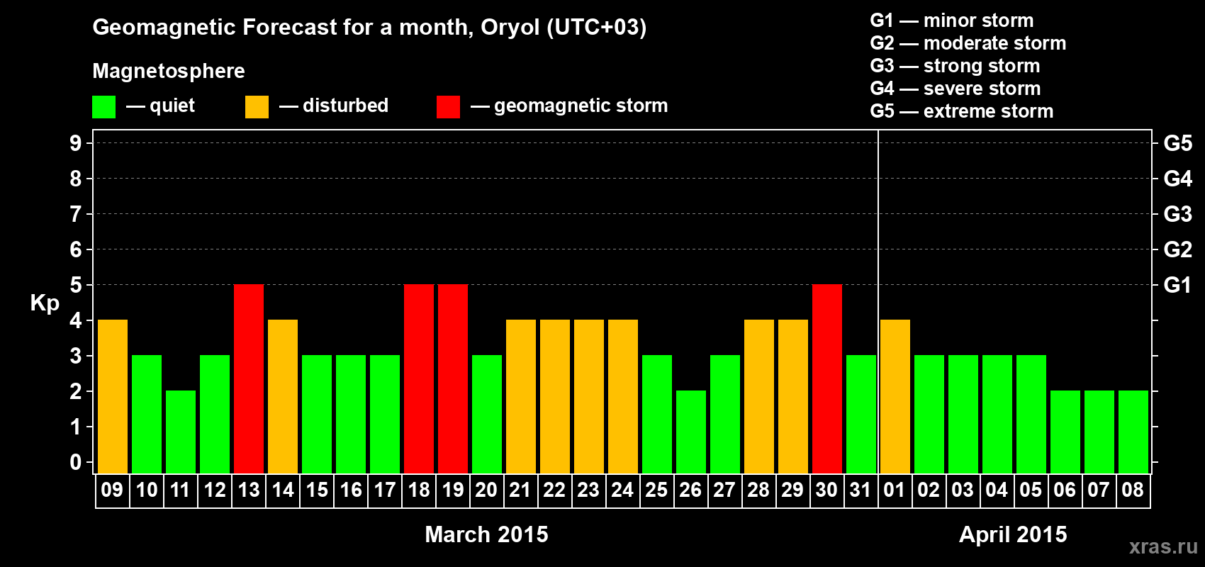Click the 'G3 — strong storm' legend line
Viewport: 1205px width, 567px height.
point(955,66)
